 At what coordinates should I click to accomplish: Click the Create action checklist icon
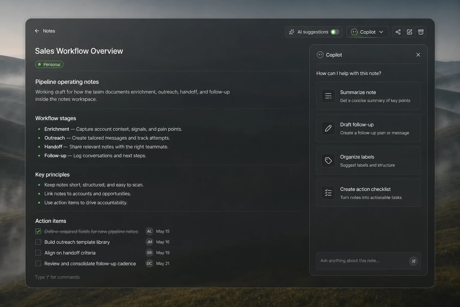pyautogui.click(x=328, y=193)
